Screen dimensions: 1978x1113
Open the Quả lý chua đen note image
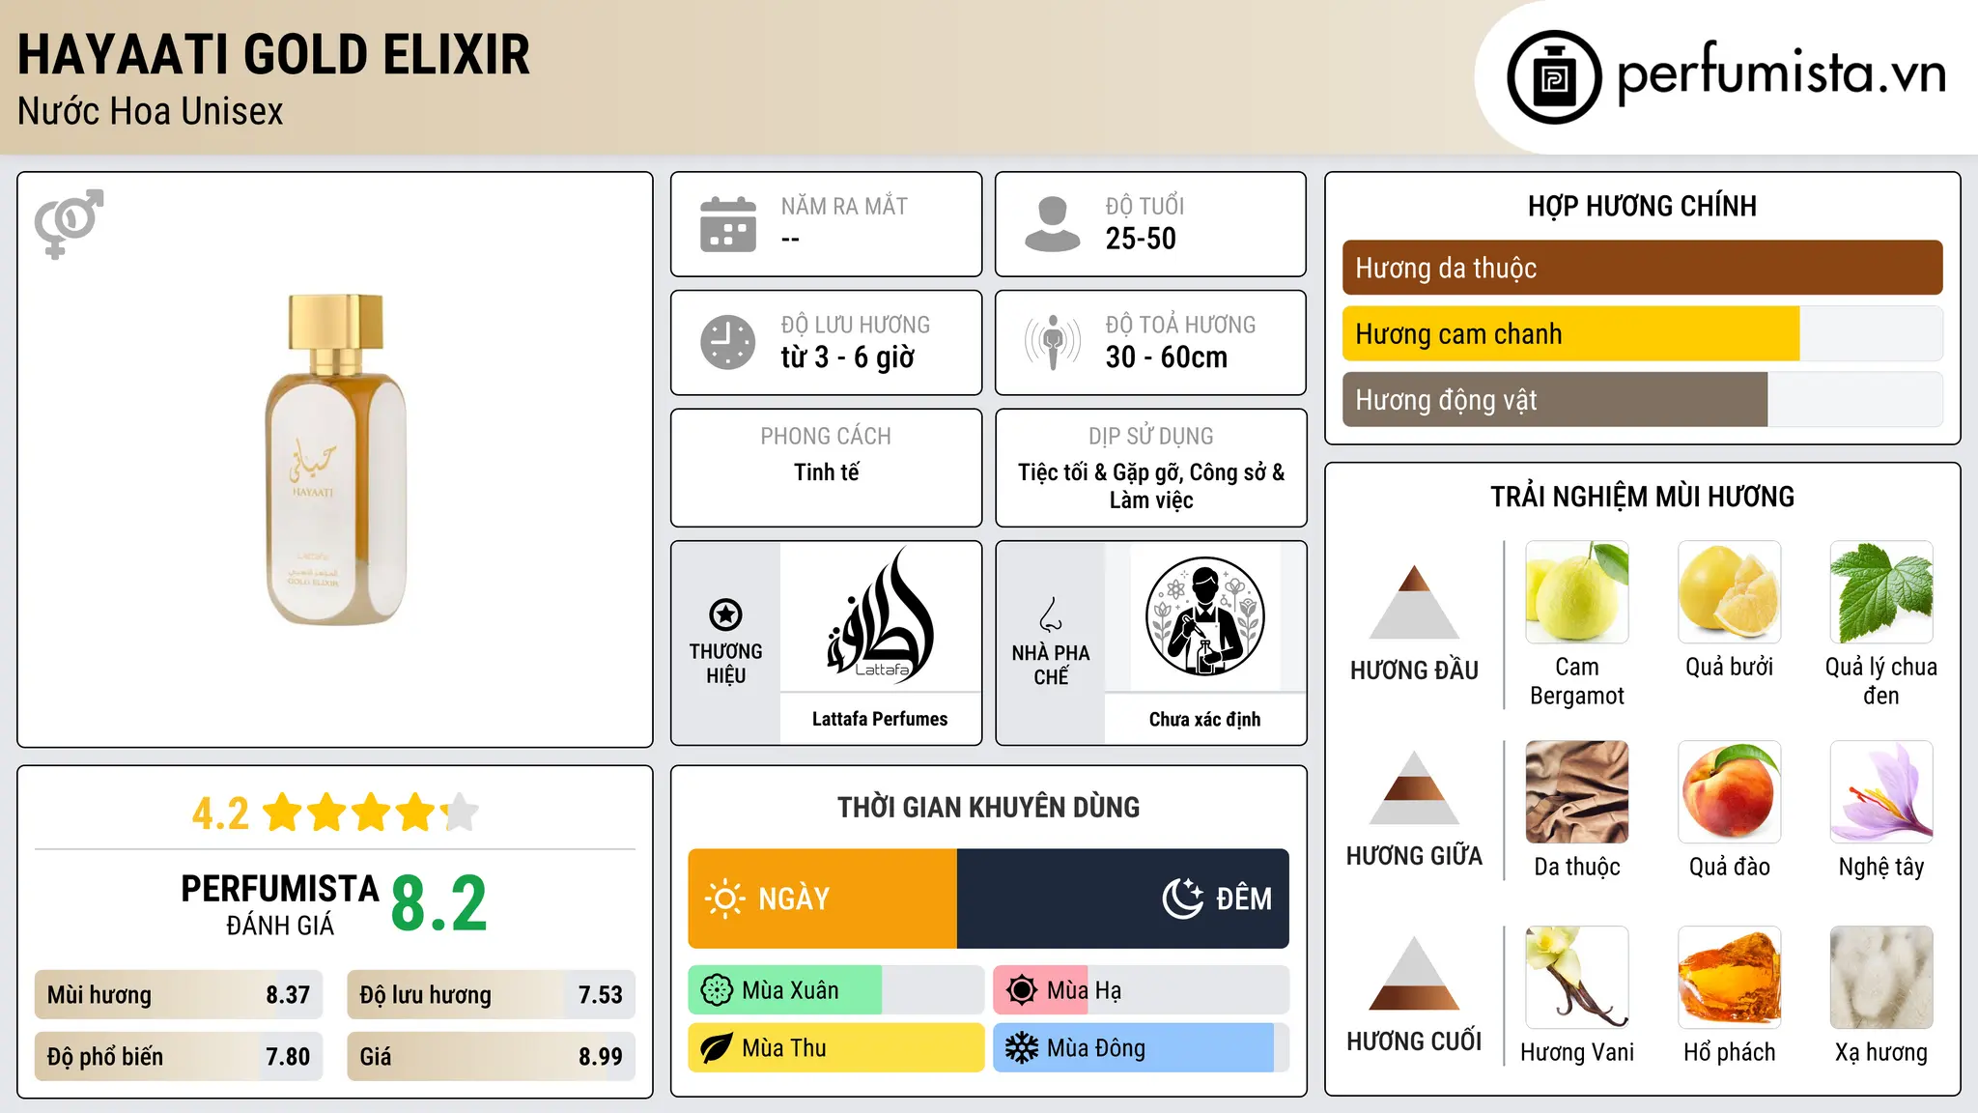coord(1881,592)
